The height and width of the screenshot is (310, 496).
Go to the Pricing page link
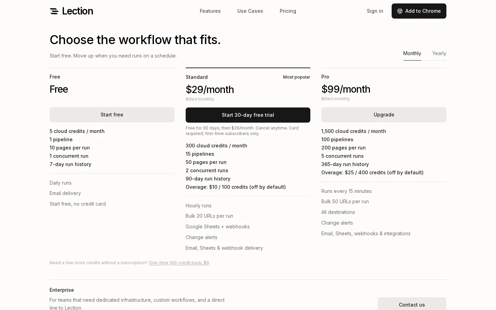[x=288, y=11]
